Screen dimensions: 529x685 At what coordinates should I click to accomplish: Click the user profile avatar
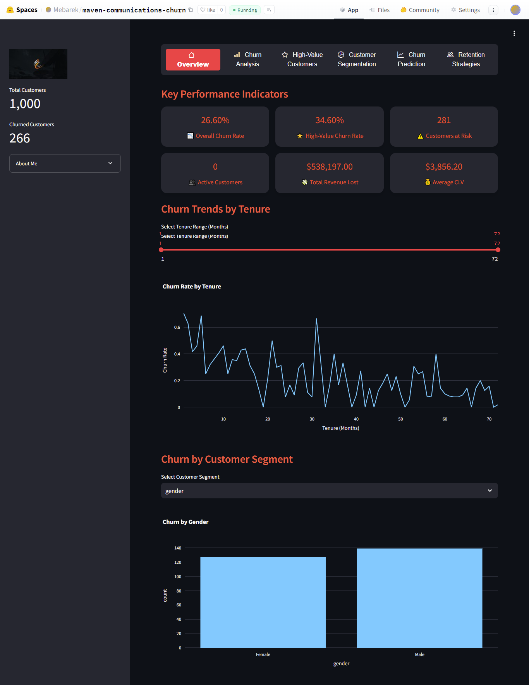pos(515,10)
